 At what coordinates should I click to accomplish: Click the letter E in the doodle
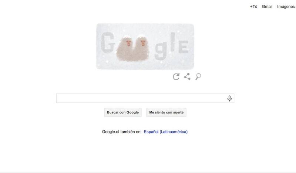point(184,47)
